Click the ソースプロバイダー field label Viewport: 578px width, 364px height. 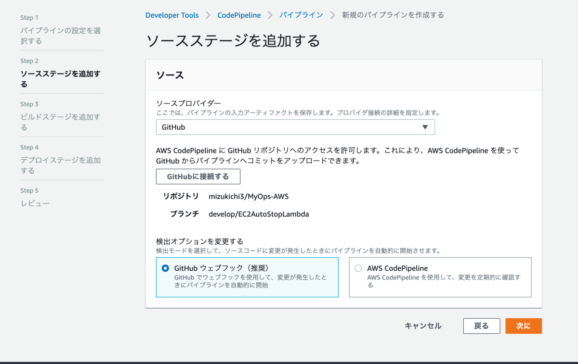coord(189,103)
